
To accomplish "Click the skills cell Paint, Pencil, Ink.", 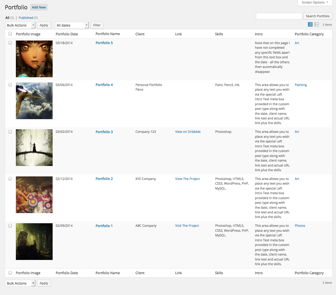I will coord(227,85).
